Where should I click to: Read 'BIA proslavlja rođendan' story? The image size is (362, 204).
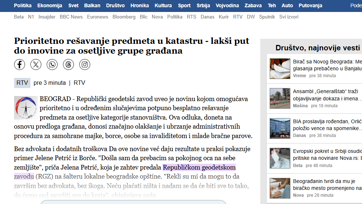(327, 125)
